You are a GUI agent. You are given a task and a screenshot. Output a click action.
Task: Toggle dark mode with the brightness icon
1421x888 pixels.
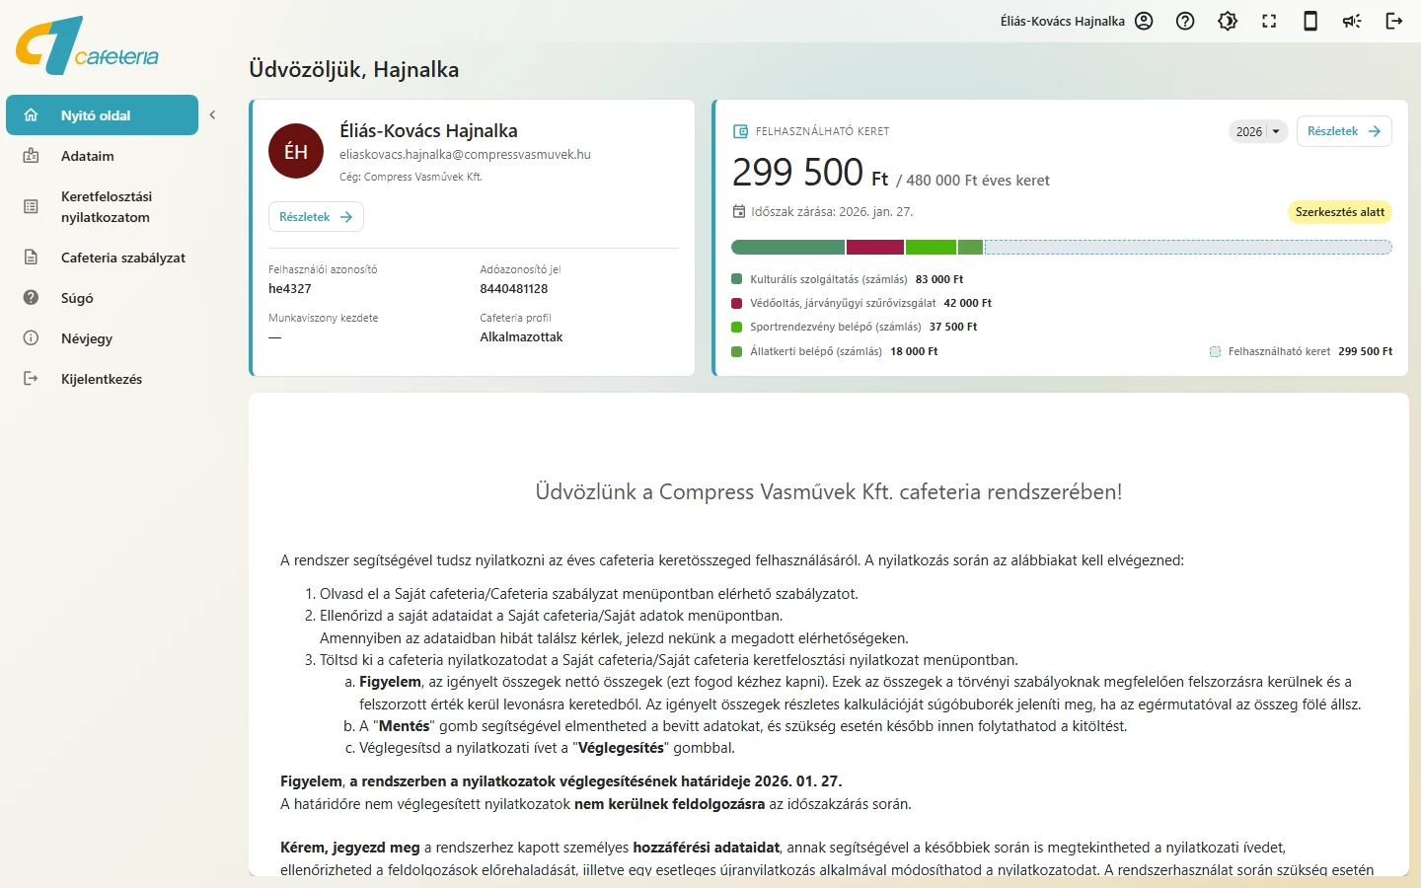pos(1228,21)
